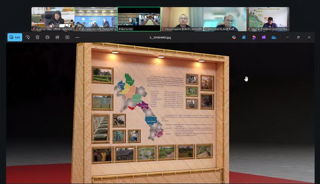The width and height of the screenshot is (320, 184).
Task: Rotate the displayed photo
Action: (27, 37)
